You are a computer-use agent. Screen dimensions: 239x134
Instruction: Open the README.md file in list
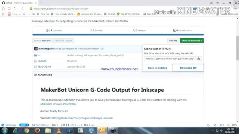pyautogui.click(x=44, y=67)
